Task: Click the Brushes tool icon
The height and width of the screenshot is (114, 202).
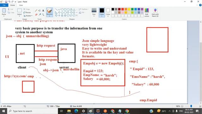Action: pos(50,10)
